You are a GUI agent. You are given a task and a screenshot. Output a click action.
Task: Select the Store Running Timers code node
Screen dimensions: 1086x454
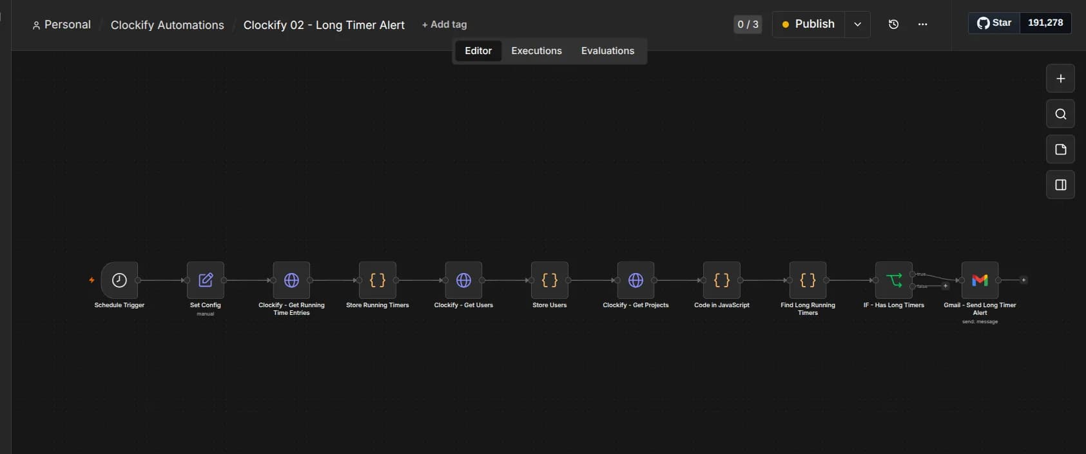click(378, 280)
